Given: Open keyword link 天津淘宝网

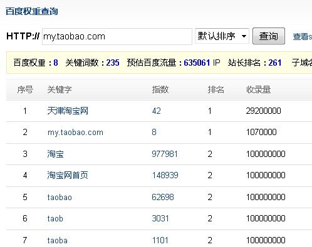Looking at the screenshot, I should point(68,111).
